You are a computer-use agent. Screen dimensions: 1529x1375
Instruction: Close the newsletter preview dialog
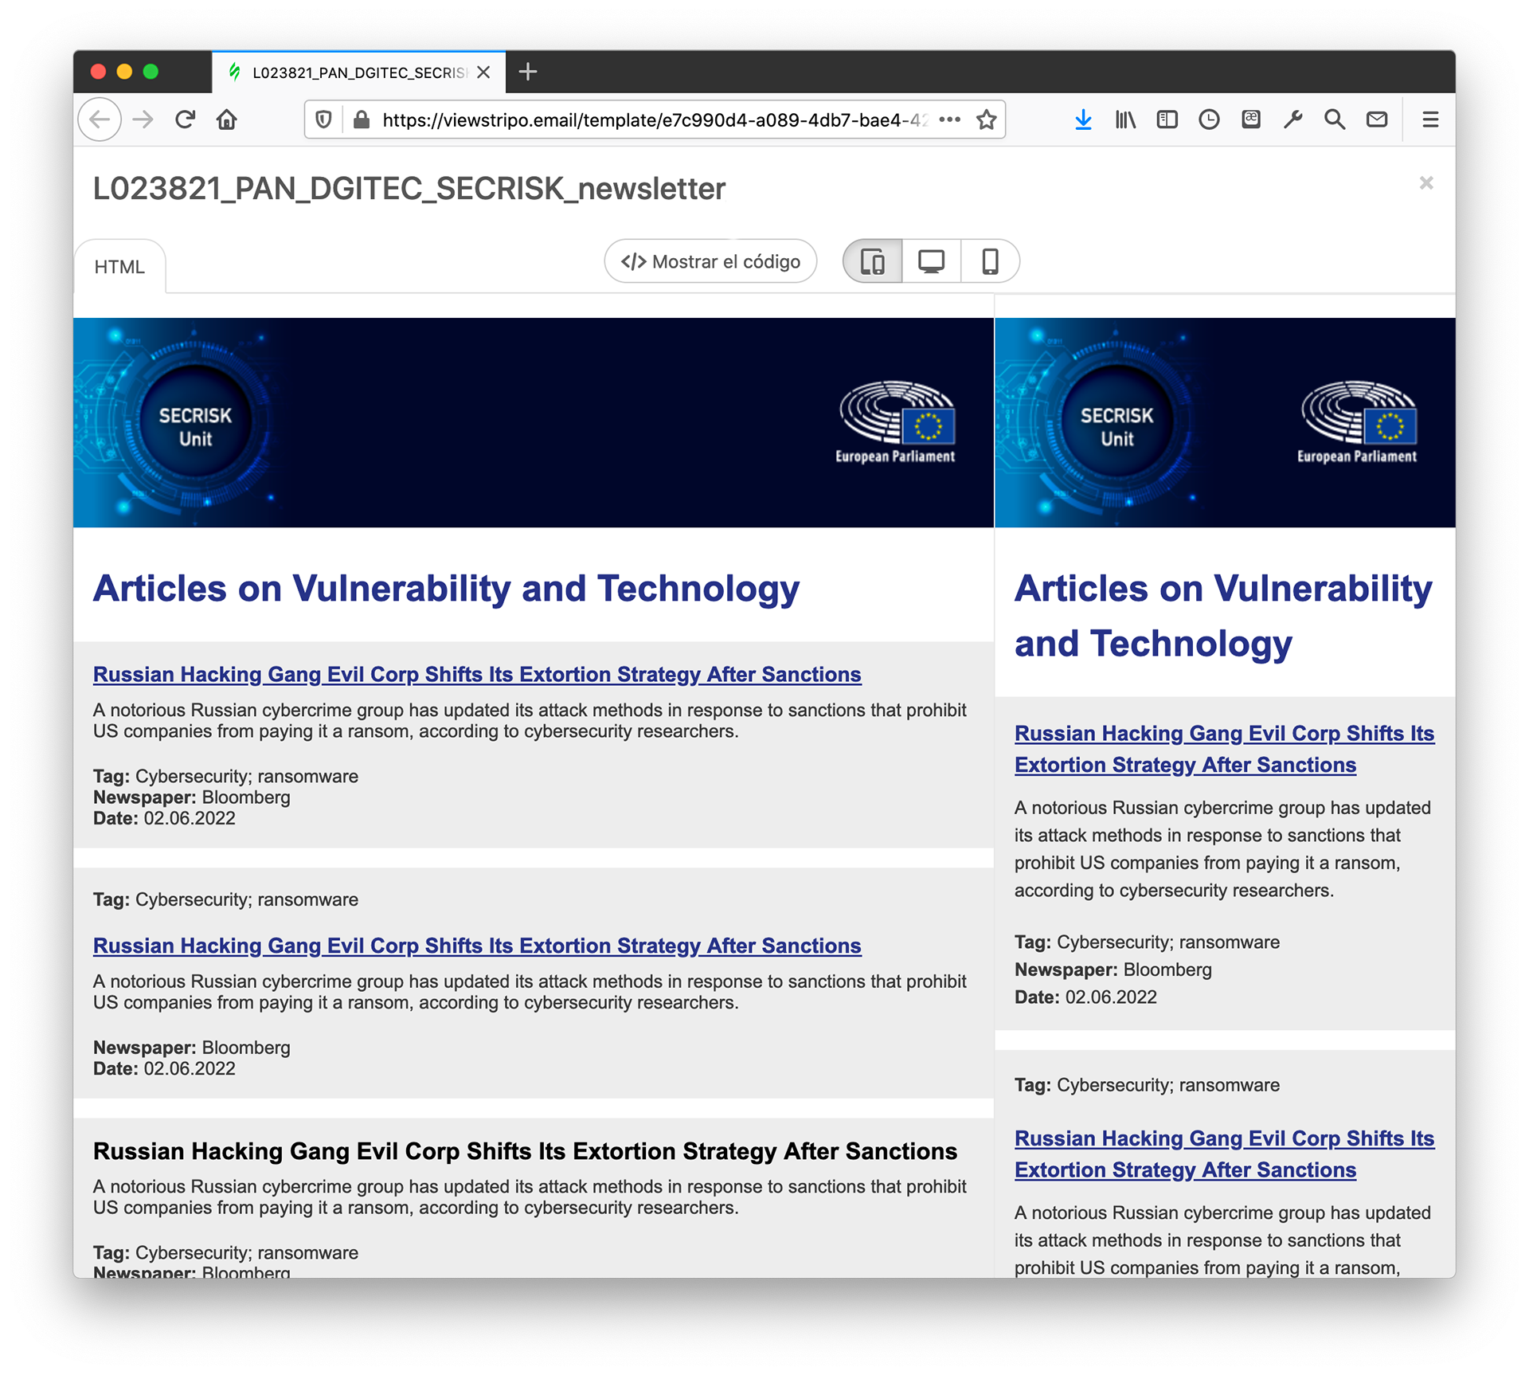1425,183
